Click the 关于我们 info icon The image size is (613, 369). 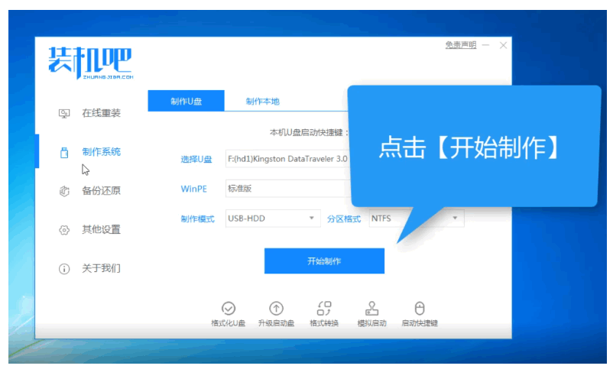[64, 269]
